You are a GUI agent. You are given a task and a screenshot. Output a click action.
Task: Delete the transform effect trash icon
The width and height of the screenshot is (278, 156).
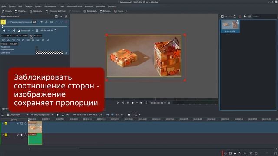(x=66, y=22)
